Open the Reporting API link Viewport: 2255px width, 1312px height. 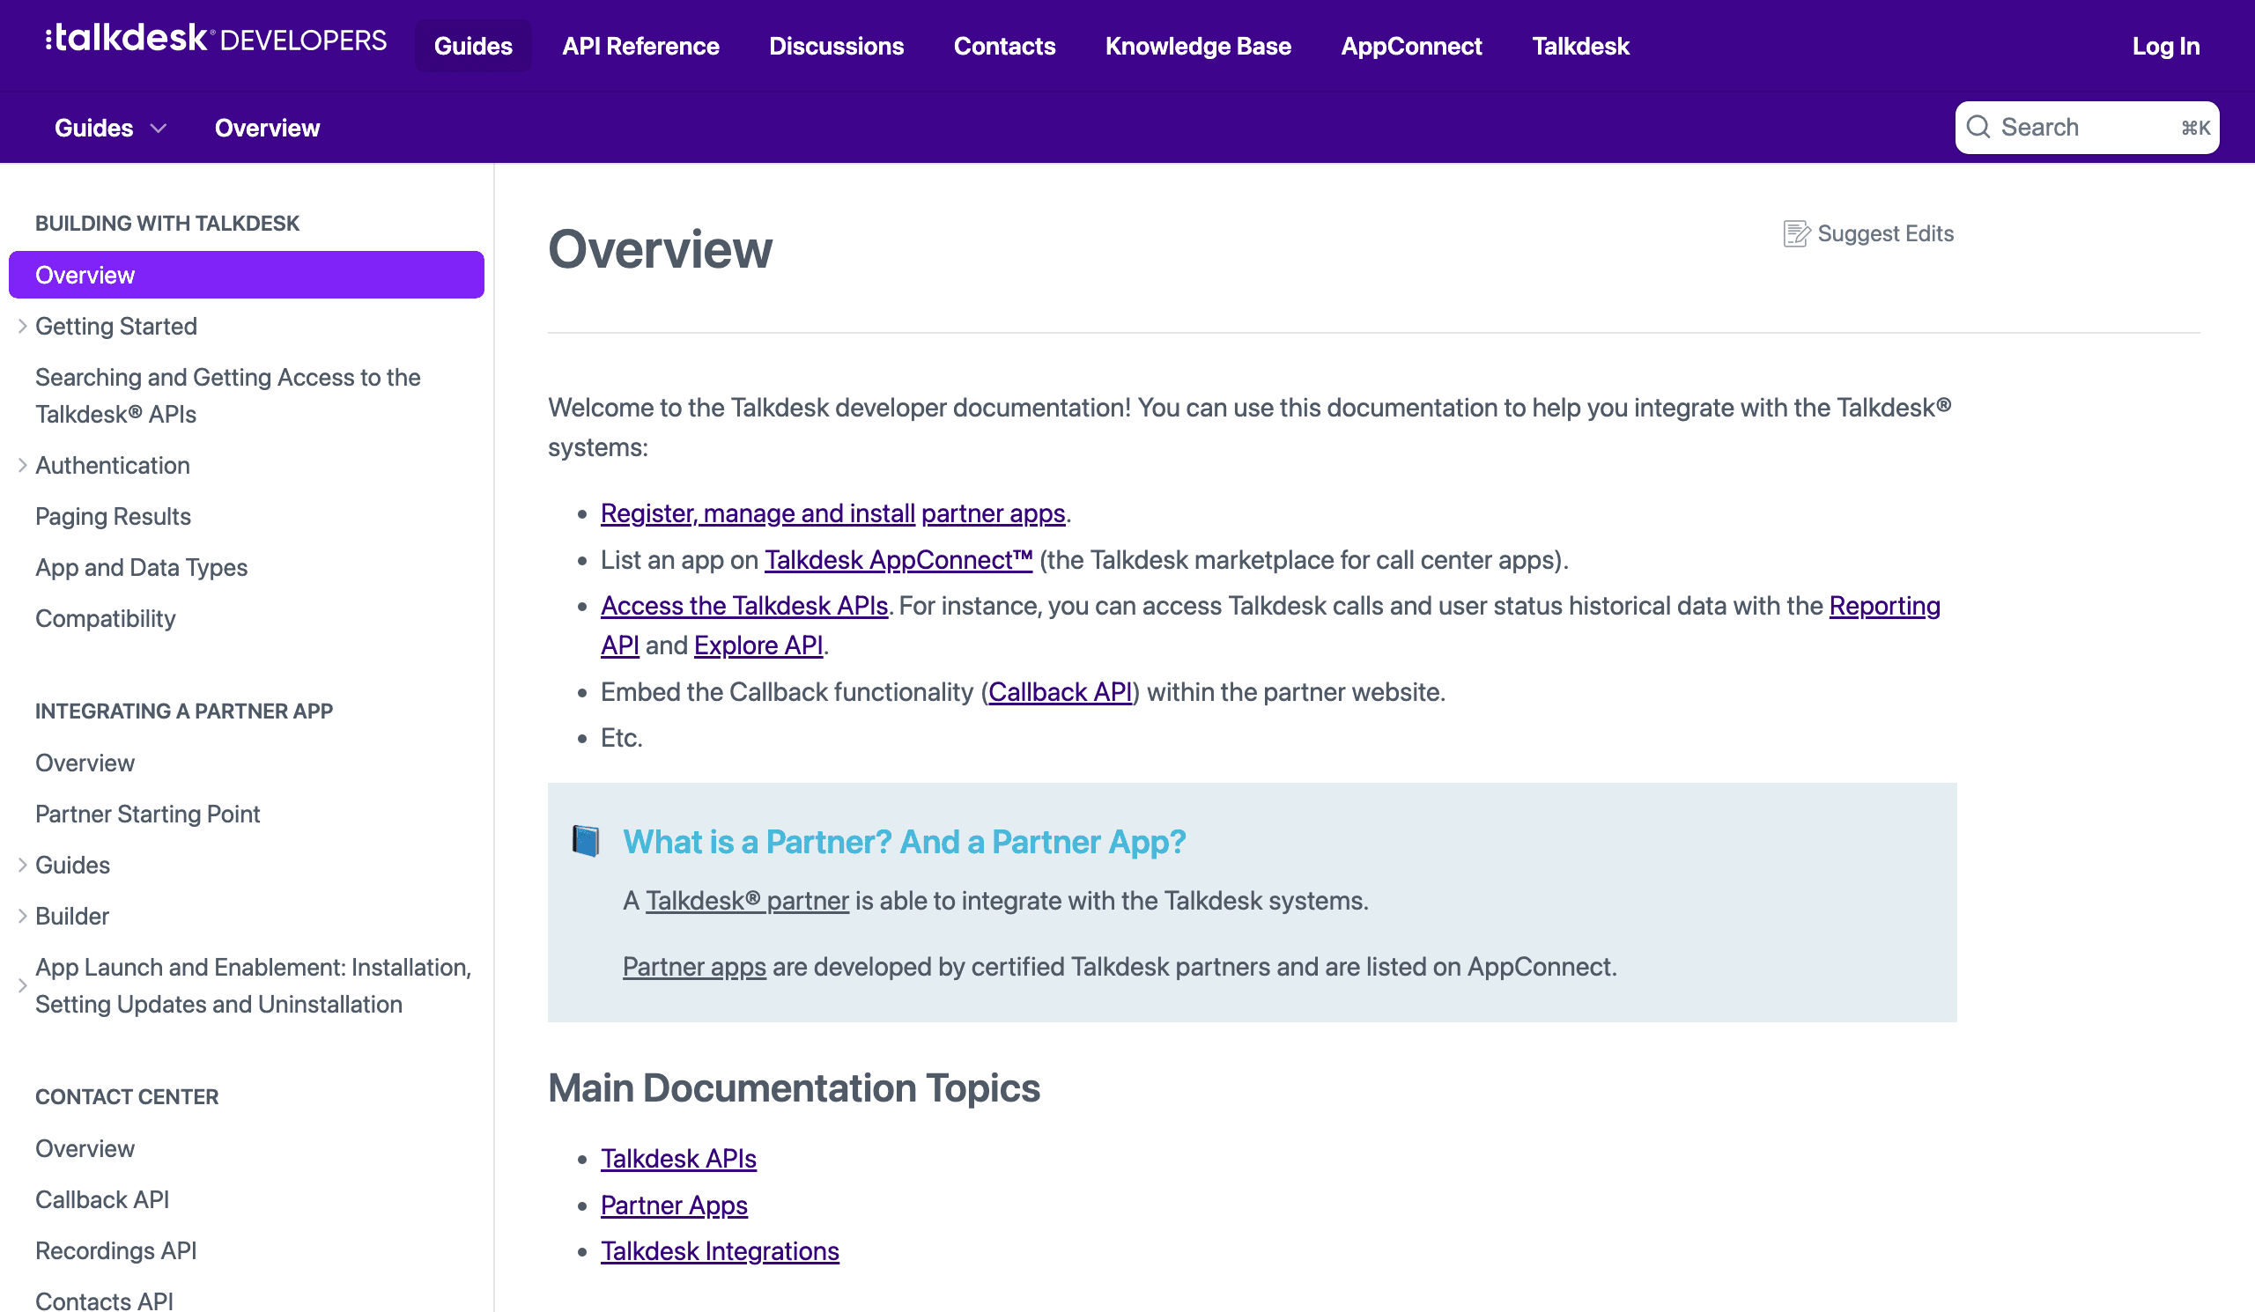[x=1884, y=606]
